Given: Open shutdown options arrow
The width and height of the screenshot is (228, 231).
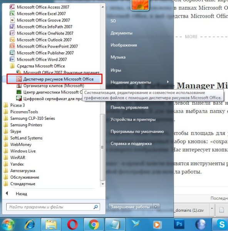Looking at the screenshot, I should (156, 207).
